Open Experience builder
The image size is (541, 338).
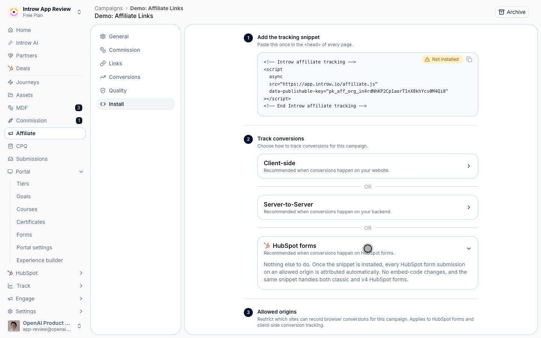40,260
